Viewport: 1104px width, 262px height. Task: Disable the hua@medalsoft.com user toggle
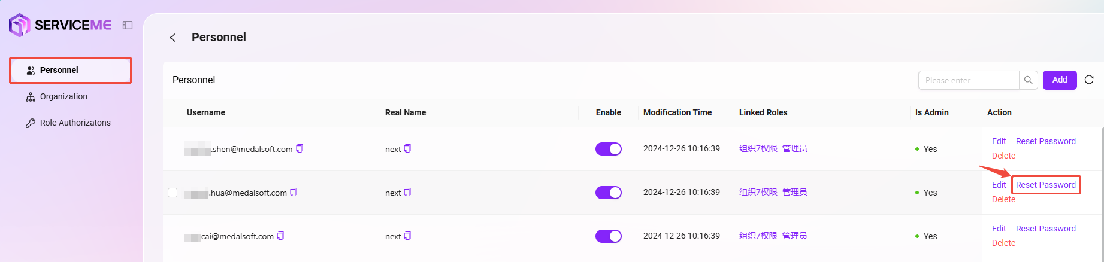point(609,193)
